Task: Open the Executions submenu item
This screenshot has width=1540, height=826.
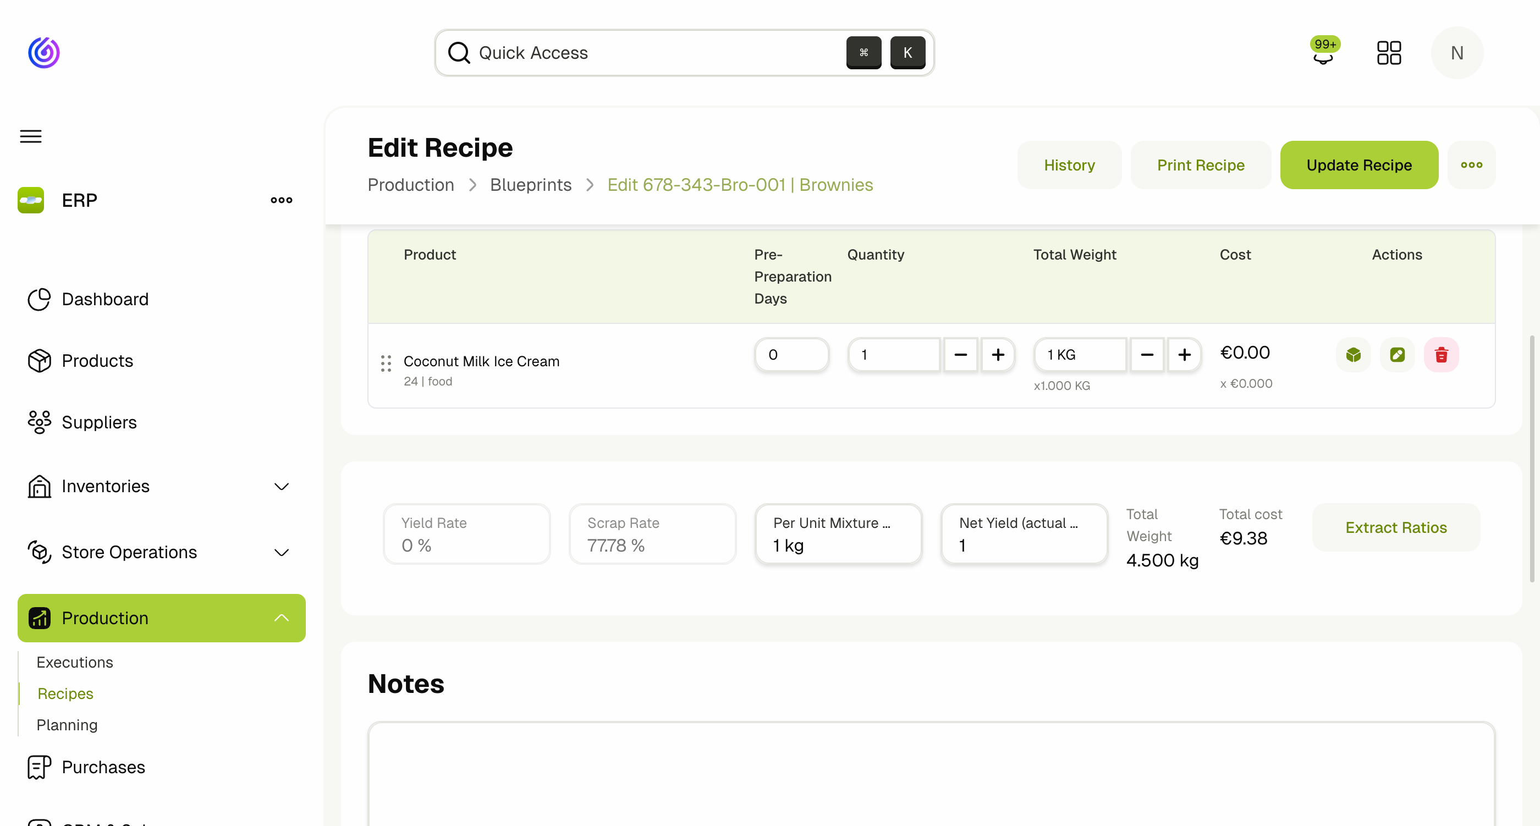Action: (x=75, y=662)
